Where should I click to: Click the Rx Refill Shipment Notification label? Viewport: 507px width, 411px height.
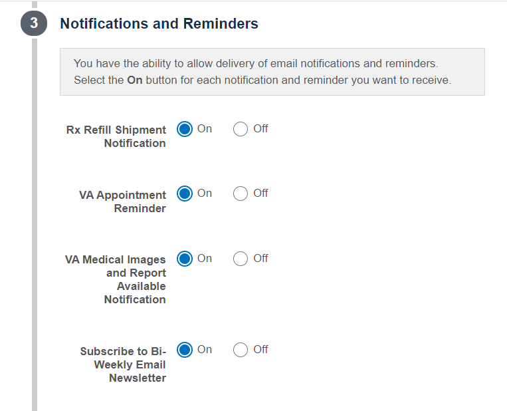(116, 136)
